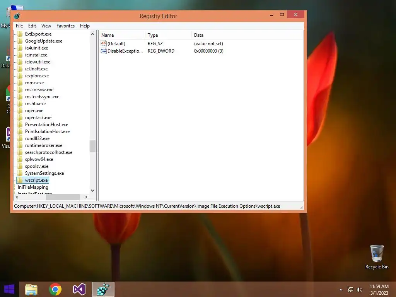This screenshot has width=396, height=297.
Task: Click the tree scroll down arrow
Action: click(92, 191)
